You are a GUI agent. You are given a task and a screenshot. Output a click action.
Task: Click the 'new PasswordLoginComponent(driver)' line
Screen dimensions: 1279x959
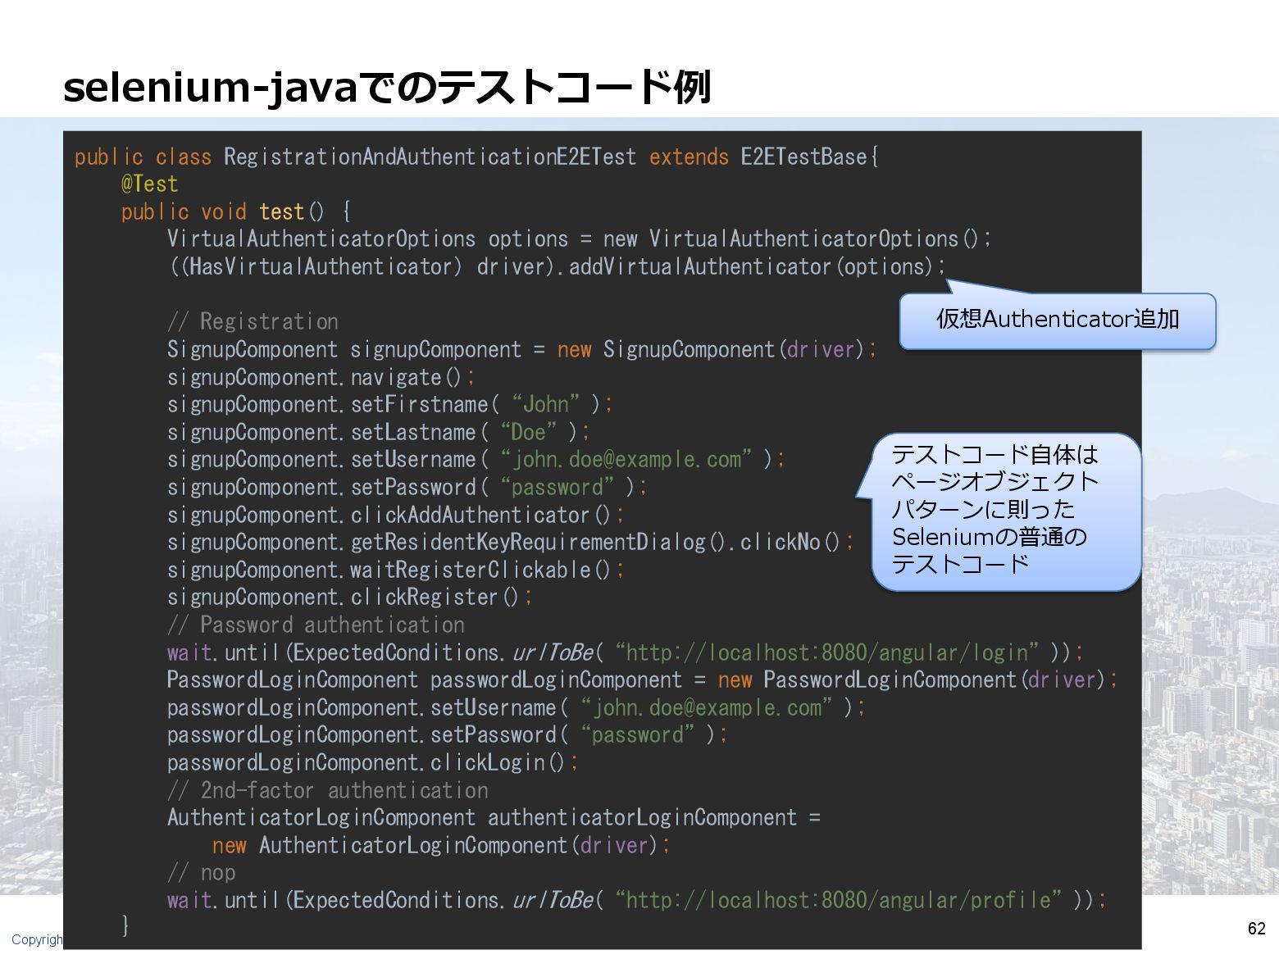[643, 679]
